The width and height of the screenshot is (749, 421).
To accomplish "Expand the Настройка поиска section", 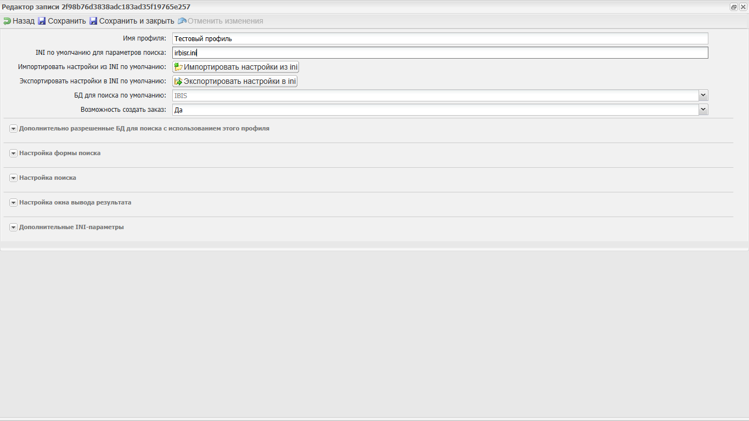I will (14, 178).
